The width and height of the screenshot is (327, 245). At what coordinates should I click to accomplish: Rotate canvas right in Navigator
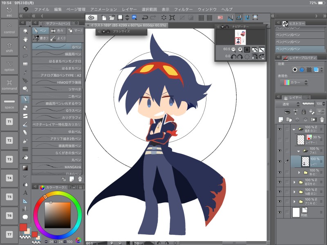coord(240,56)
